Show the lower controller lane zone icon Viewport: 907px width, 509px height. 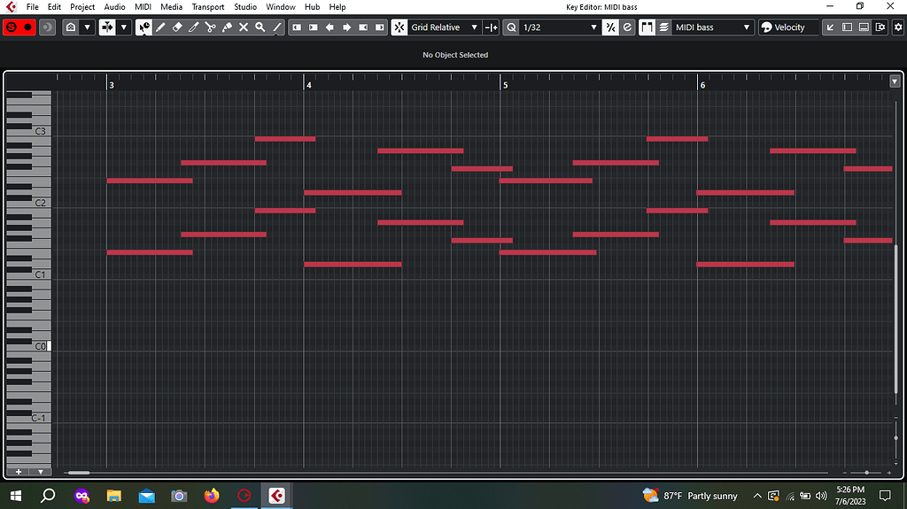click(864, 27)
